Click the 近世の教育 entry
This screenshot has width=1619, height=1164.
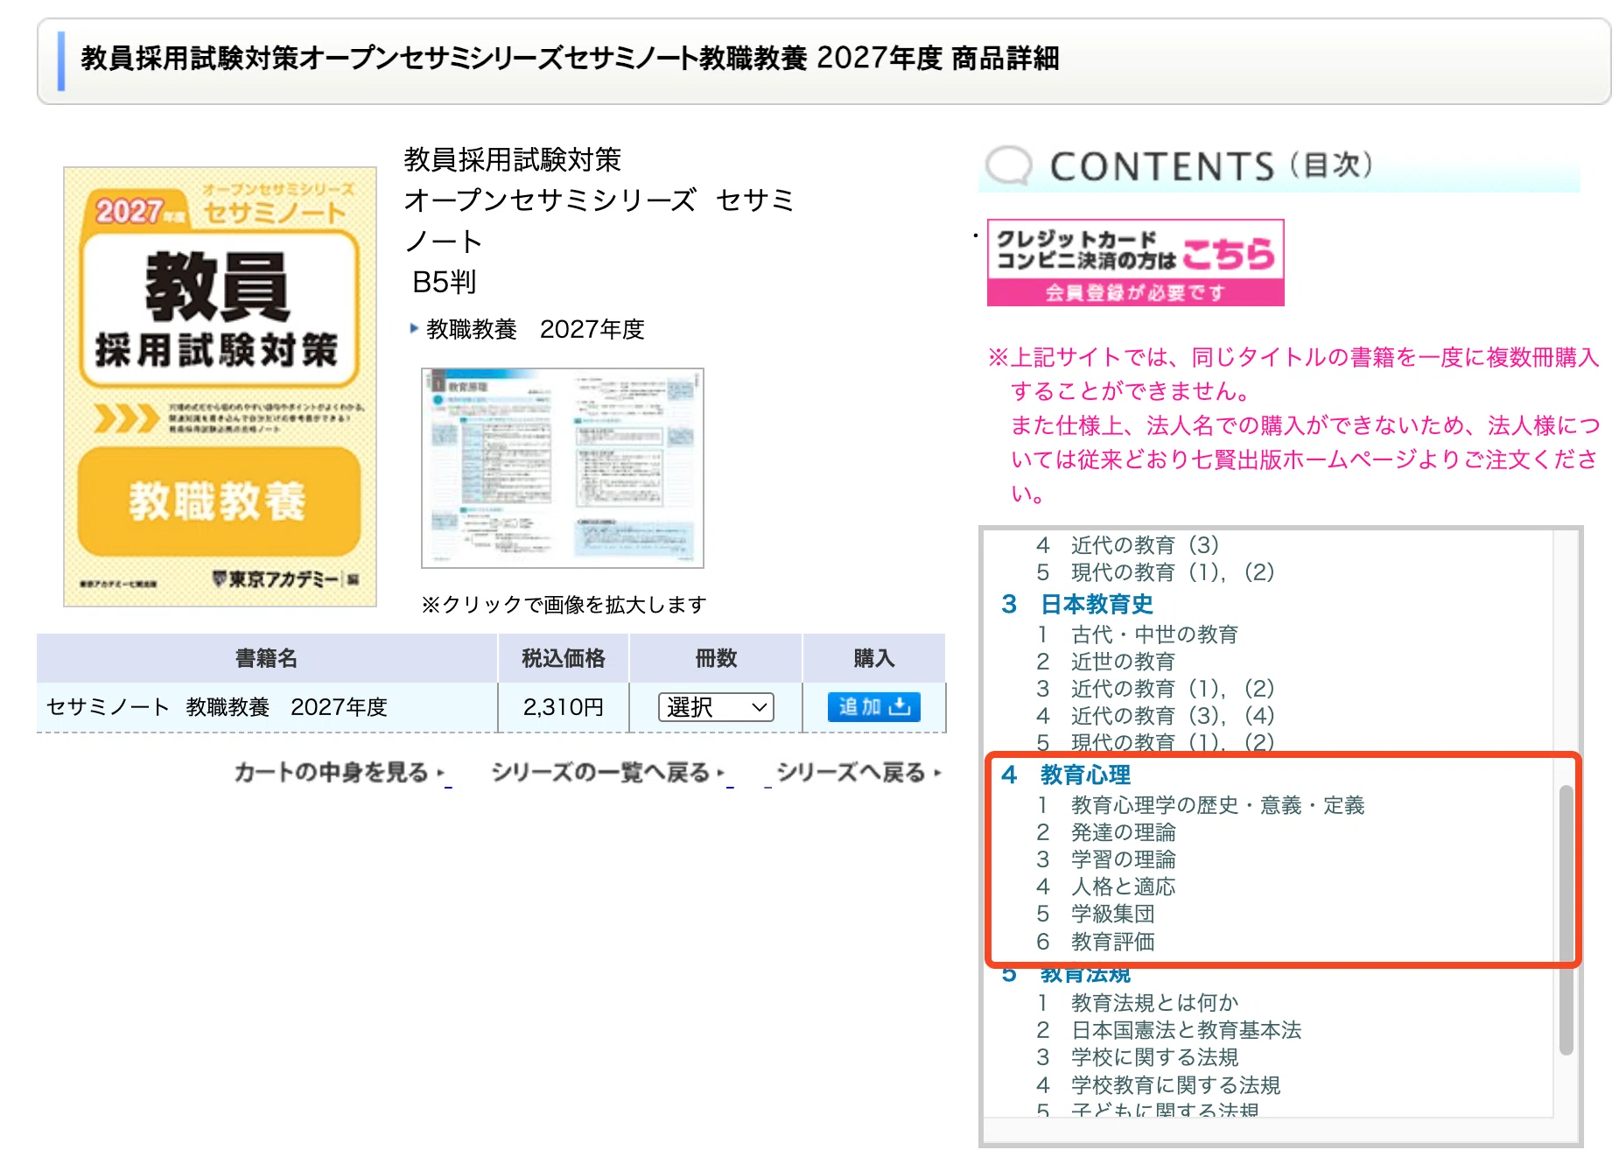pyautogui.click(x=1123, y=662)
